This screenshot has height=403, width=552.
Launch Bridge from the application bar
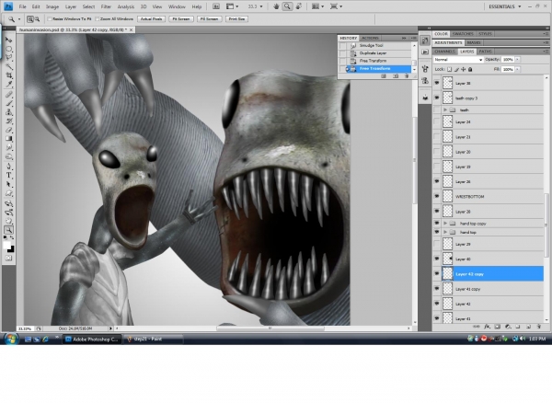[x=216, y=6]
